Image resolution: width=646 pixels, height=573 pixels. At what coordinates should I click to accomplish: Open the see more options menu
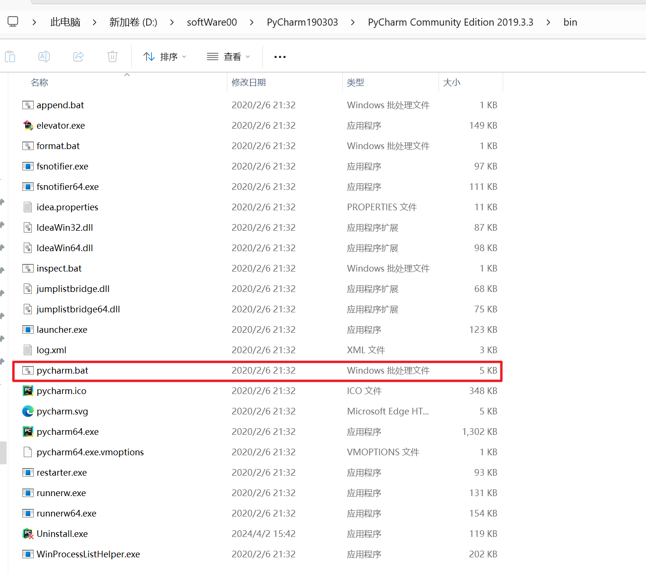coord(280,56)
